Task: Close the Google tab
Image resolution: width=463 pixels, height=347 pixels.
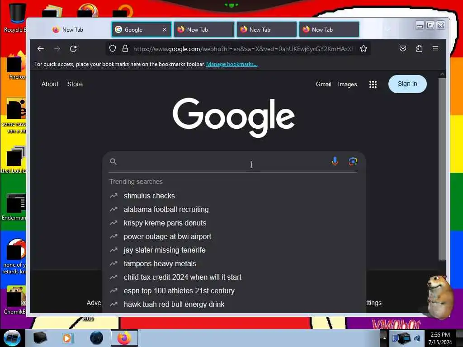Action: [165, 29]
